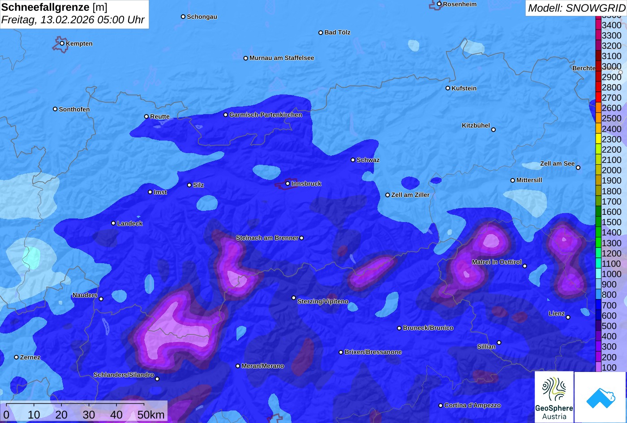
Task: Click the Sillian location dot
Action: (x=499, y=343)
